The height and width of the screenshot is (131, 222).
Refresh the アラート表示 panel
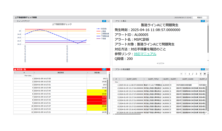[202, 21]
